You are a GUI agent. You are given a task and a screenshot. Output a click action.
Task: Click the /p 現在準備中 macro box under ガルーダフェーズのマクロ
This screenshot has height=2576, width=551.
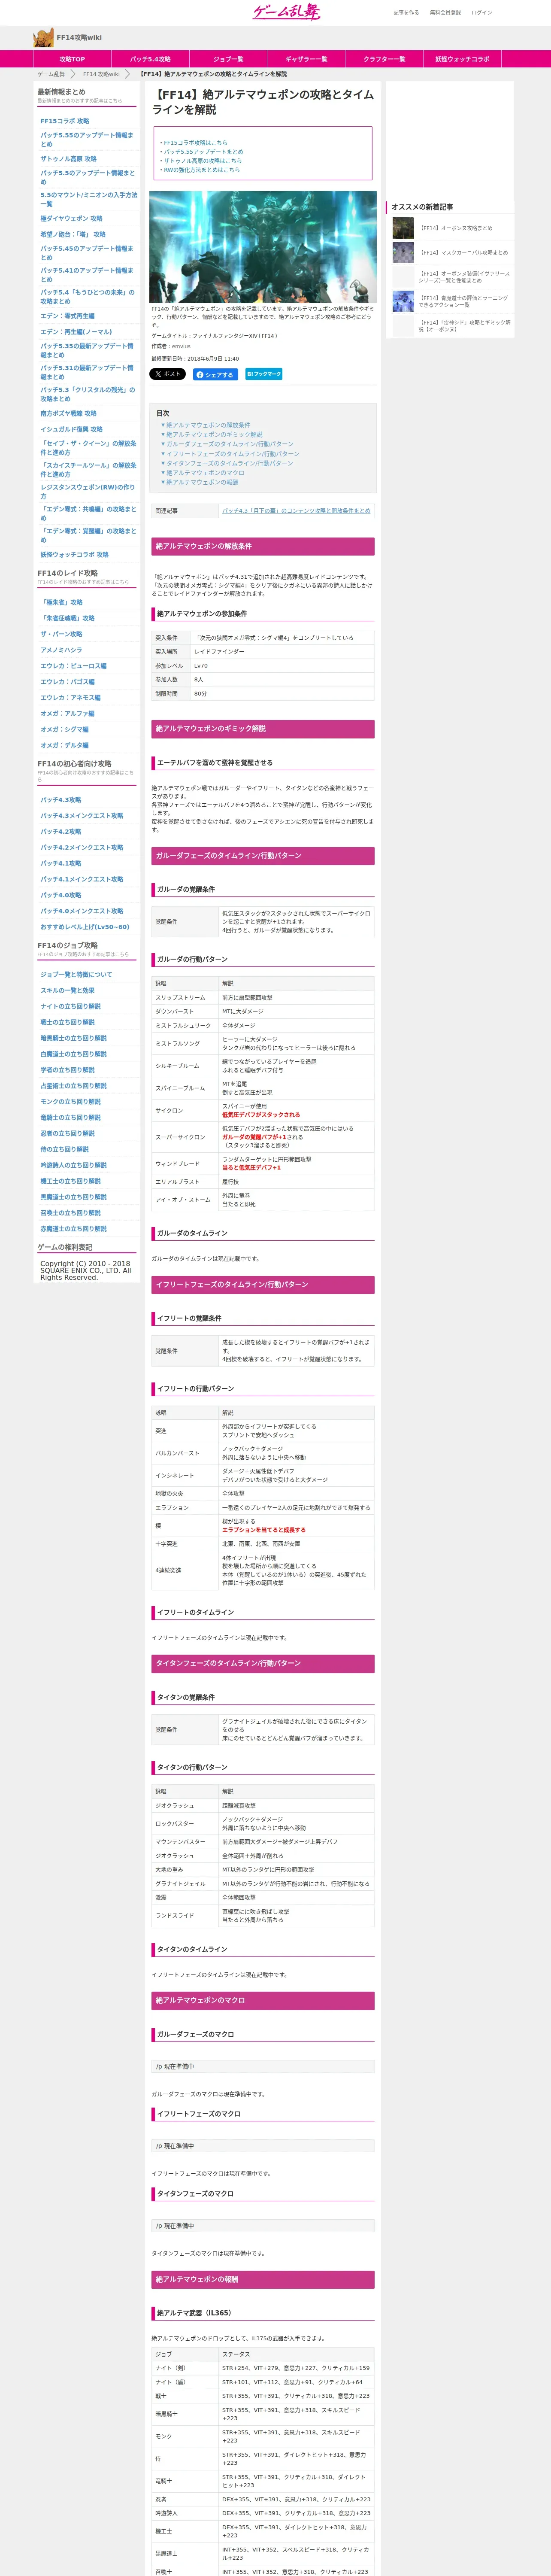click(263, 2067)
